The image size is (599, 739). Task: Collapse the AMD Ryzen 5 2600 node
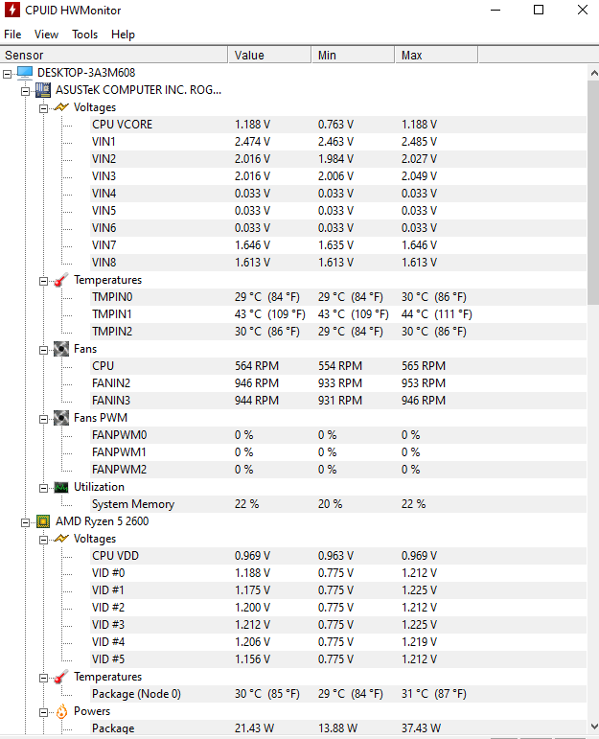coord(25,522)
